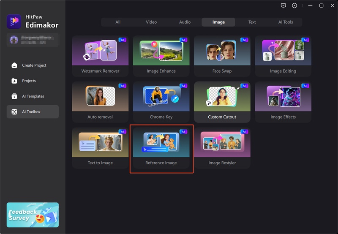The image size is (338, 234).
Task: Click the Image Restyler caption text
Action: 222,163
